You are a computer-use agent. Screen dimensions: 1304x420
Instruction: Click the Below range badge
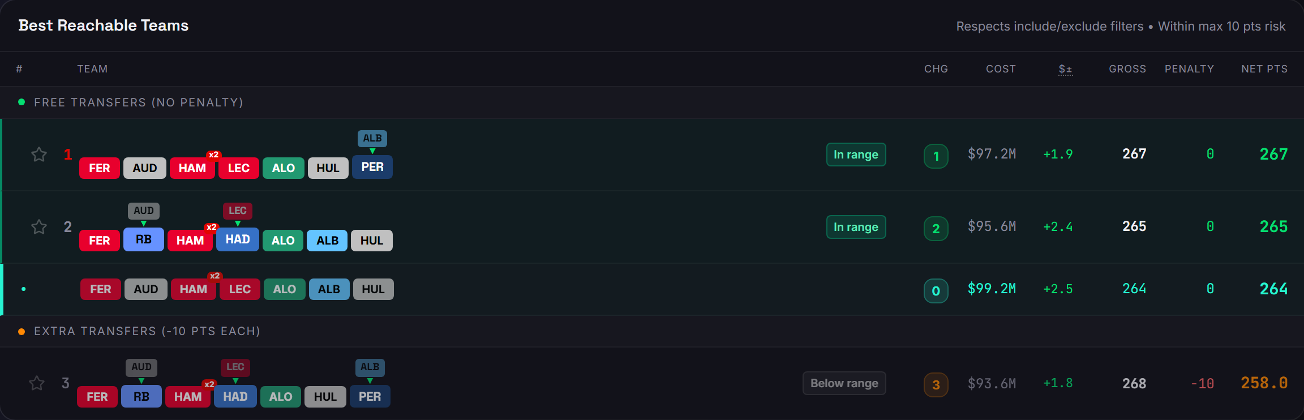click(844, 383)
